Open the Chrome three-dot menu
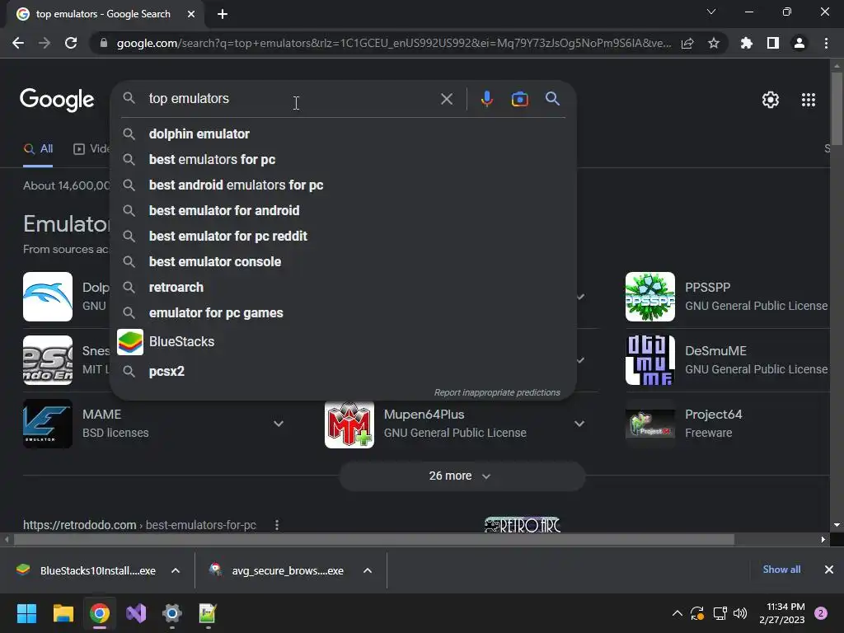Screen dimensions: 844x633 [826, 43]
